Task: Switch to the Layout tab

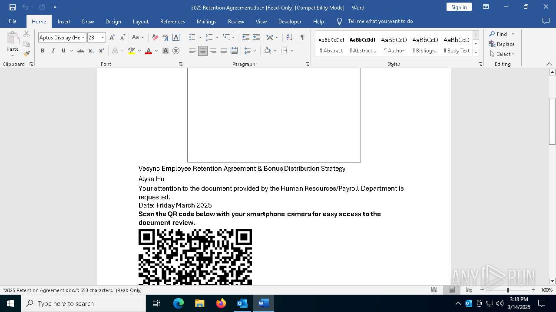Action: click(140, 21)
